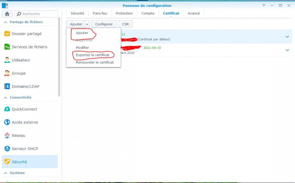Collapse the Connectivité section
This screenshot has height=183, width=295.
coord(5,98)
